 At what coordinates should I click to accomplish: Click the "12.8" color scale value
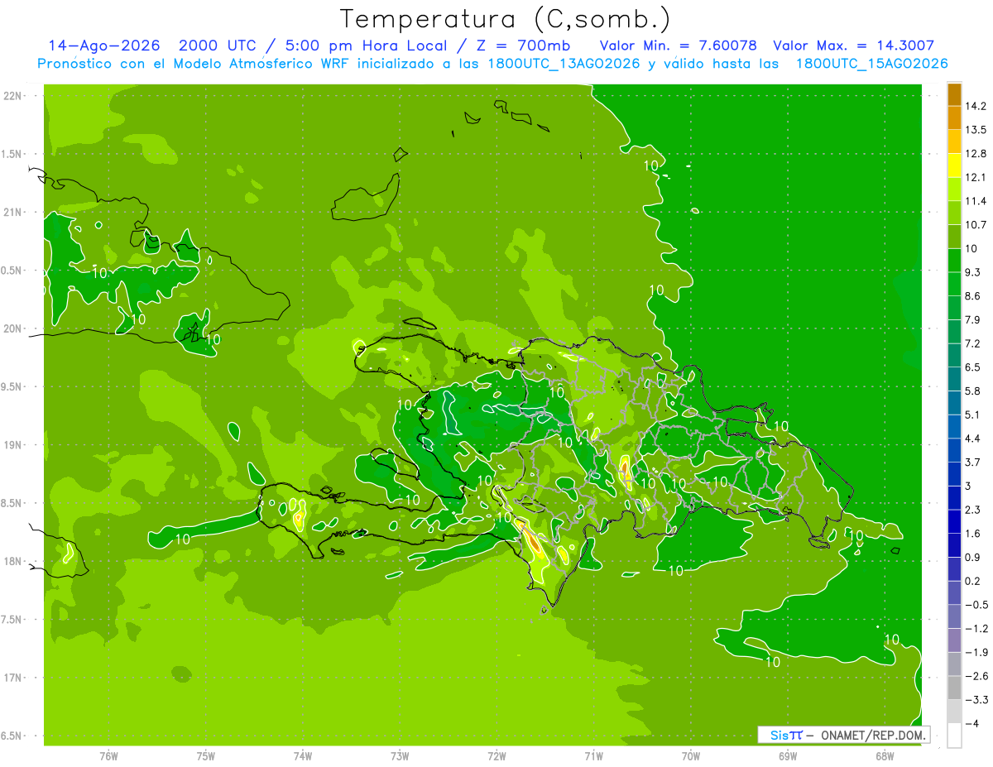point(976,154)
